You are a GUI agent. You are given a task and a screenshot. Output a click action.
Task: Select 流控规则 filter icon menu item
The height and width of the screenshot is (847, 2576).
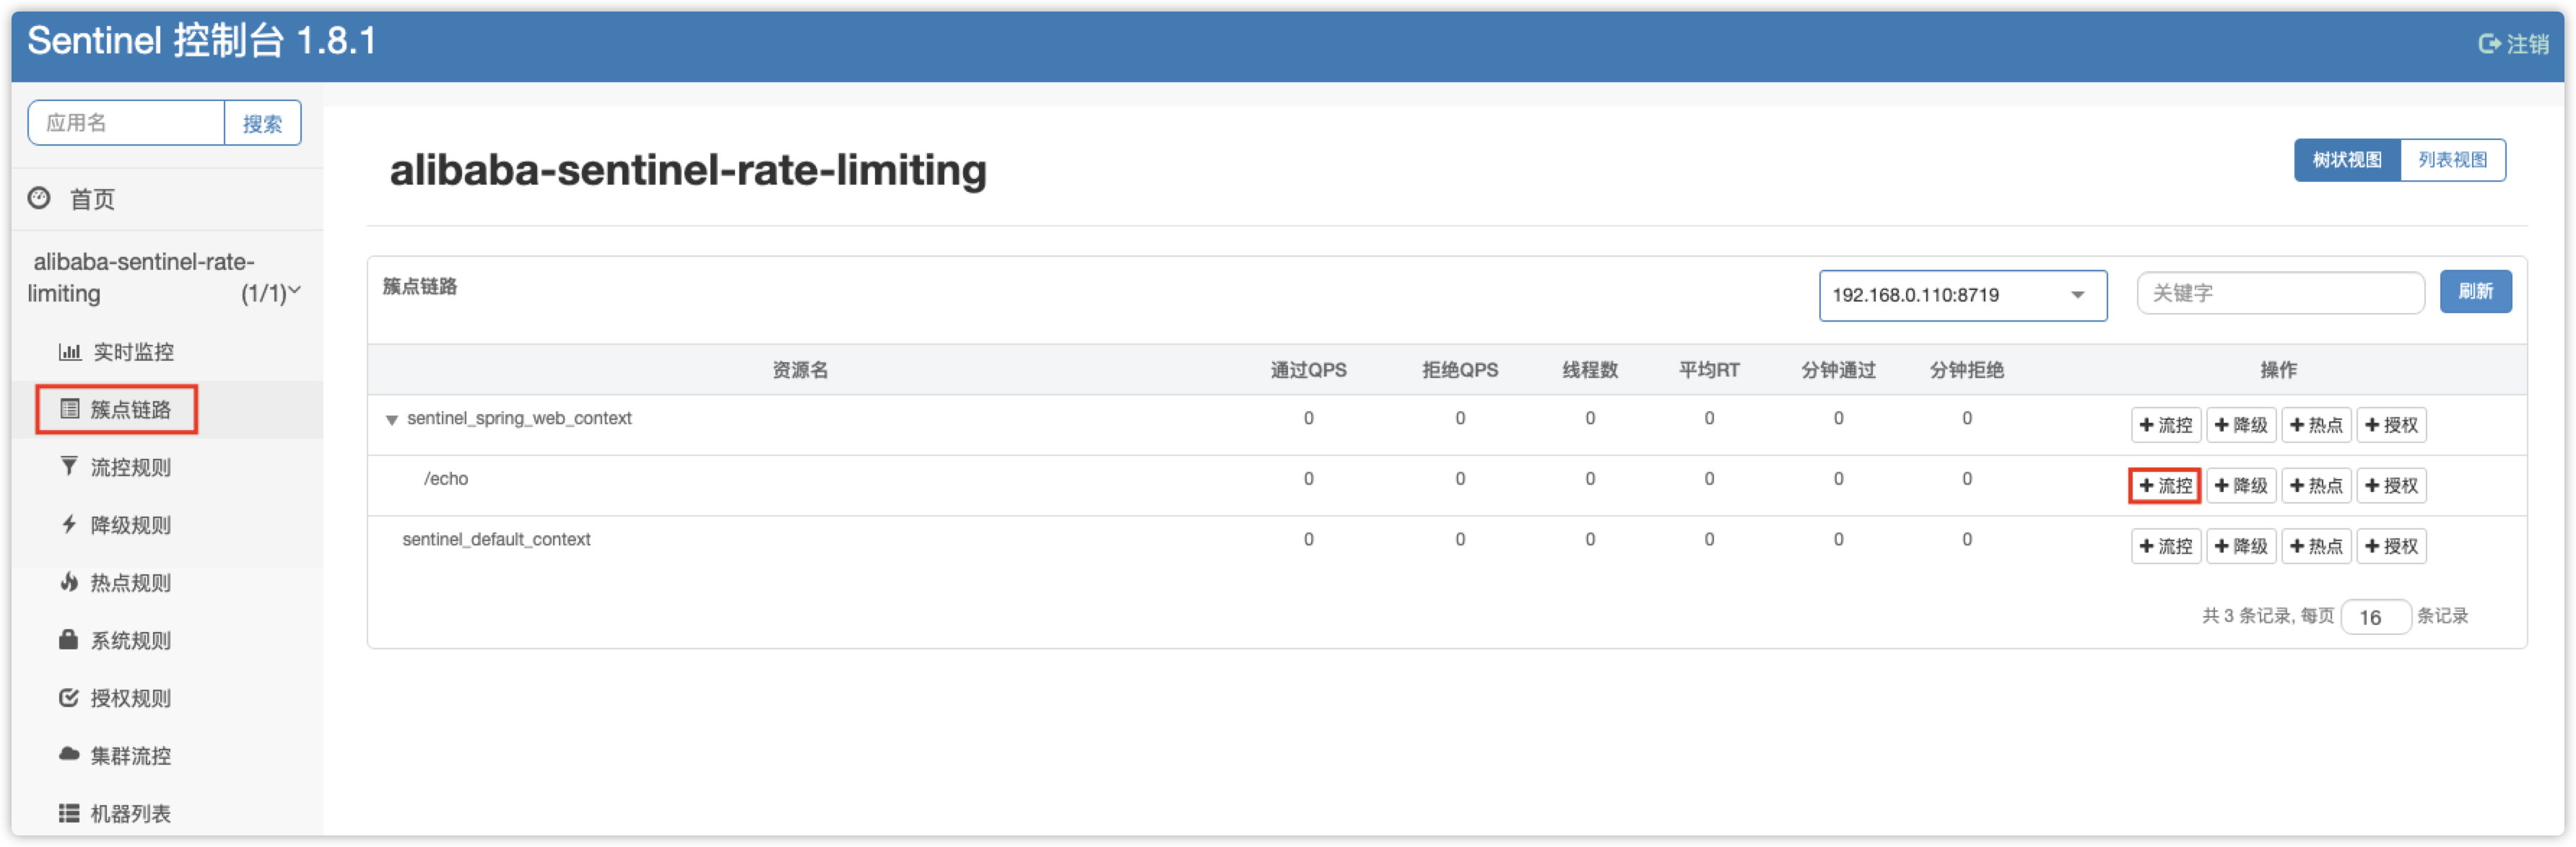click(x=69, y=467)
